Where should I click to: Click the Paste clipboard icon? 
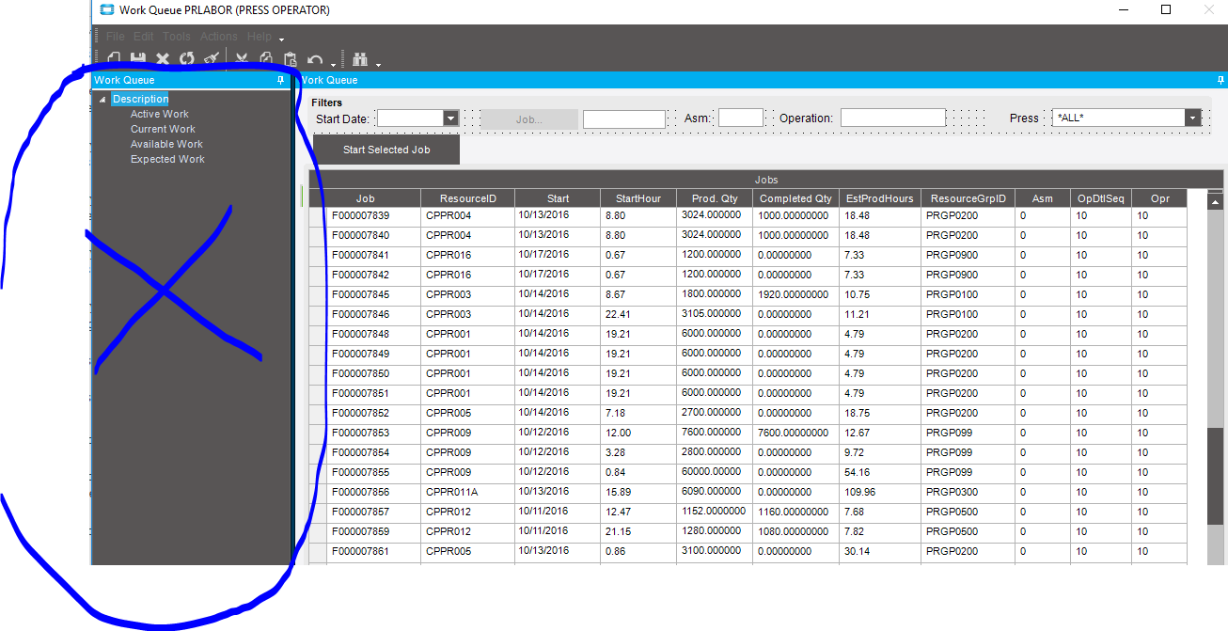coord(291,59)
